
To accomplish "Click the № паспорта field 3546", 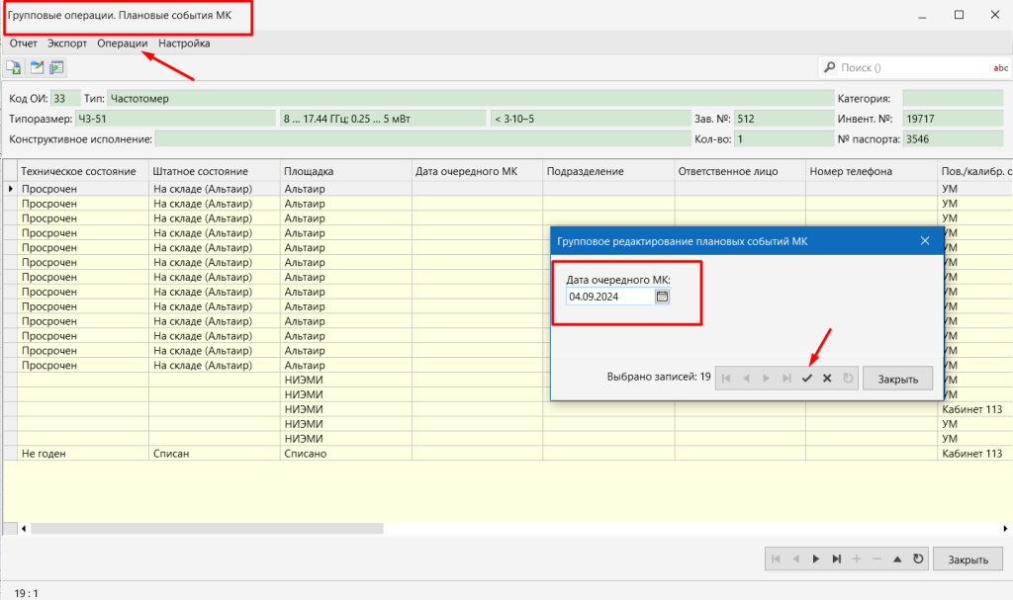I will (x=953, y=138).
